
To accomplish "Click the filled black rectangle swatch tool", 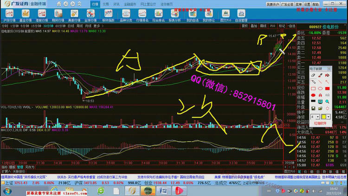I will pyautogui.click(x=314, y=102).
